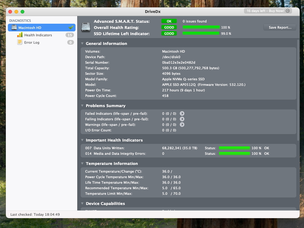Click the large hard drive icon in header
The height and width of the screenshot is (228, 304).
(86, 27)
